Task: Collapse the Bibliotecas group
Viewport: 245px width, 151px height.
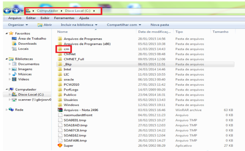Action: (7, 59)
